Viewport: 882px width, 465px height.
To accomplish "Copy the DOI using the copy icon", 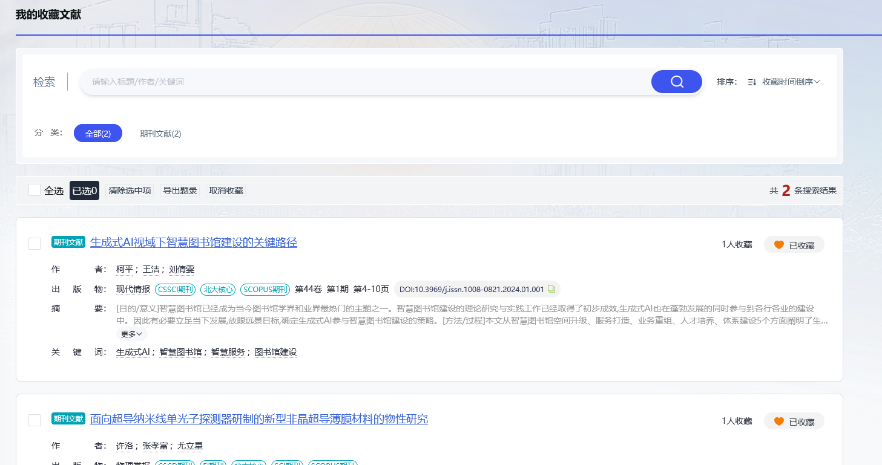I will click(x=551, y=289).
